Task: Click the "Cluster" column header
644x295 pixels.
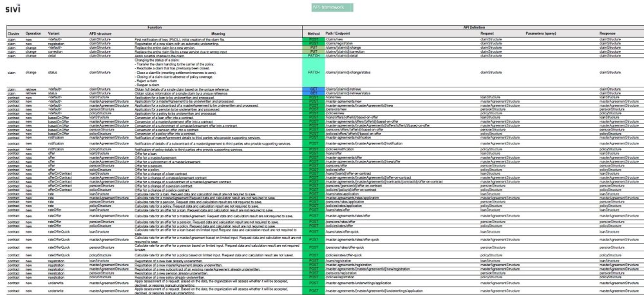Action: [x=14, y=33]
